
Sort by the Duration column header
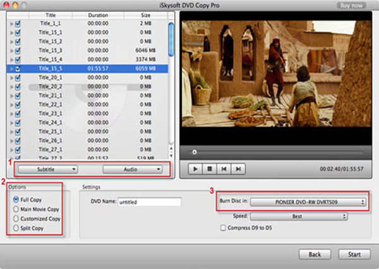point(98,15)
